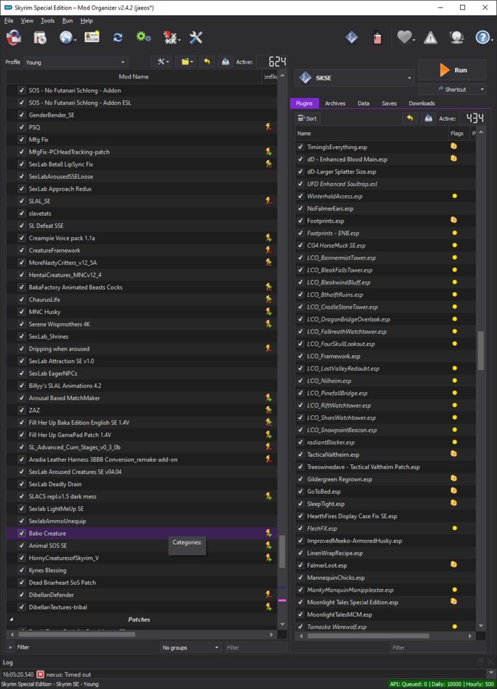The height and width of the screenshot is (689, 497).
Task: Uncheck the GoToBed.esp plugin checkbox
Action: 300,491
